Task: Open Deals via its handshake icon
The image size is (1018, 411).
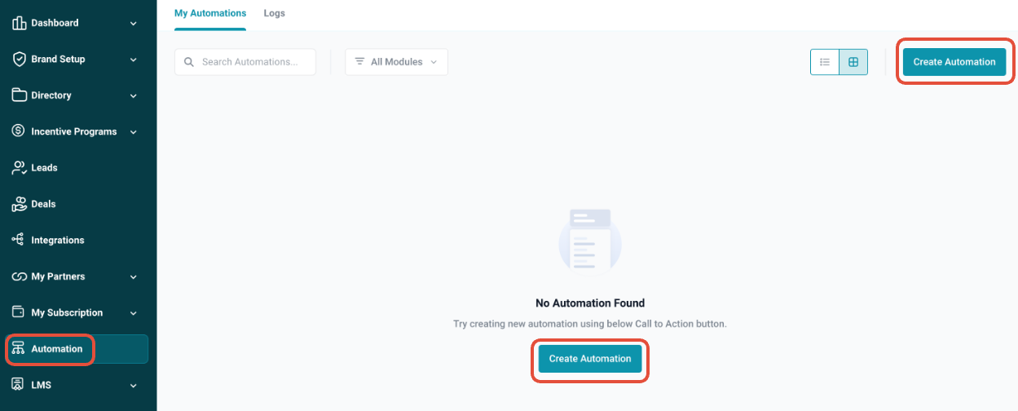Action: coord(20,204)
